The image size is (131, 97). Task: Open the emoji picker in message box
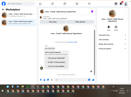89,80
